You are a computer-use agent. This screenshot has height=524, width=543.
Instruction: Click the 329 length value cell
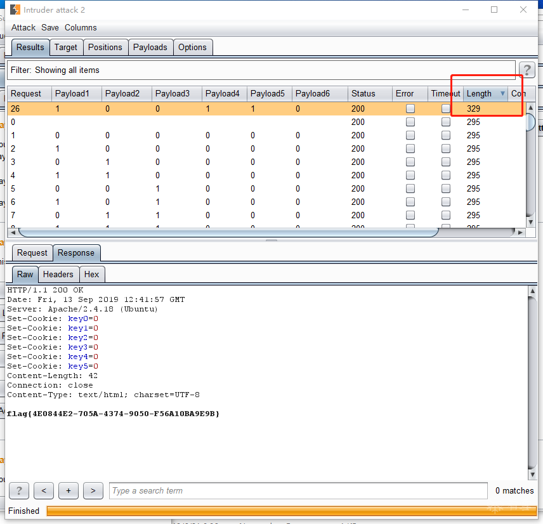tap(485, 108)
